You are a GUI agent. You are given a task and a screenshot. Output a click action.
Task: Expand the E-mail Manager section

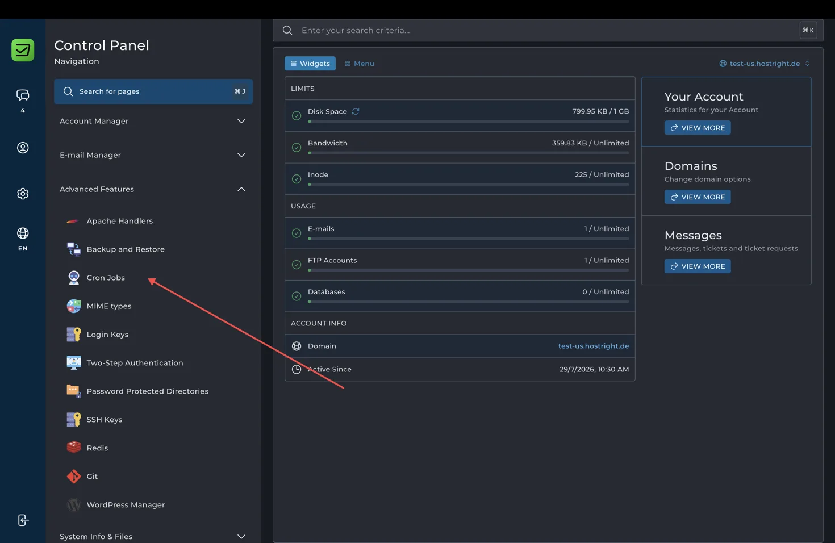[153, 155]
